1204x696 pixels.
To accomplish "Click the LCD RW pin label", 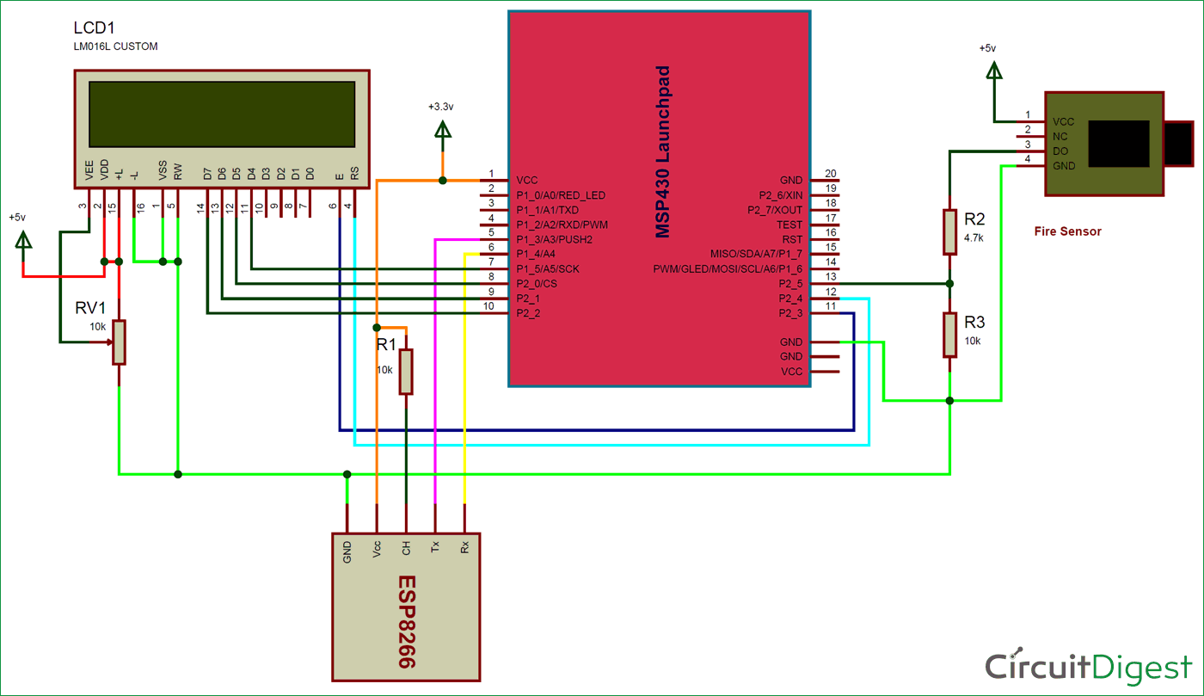I will pyautogui.click(x=177, y=172).
